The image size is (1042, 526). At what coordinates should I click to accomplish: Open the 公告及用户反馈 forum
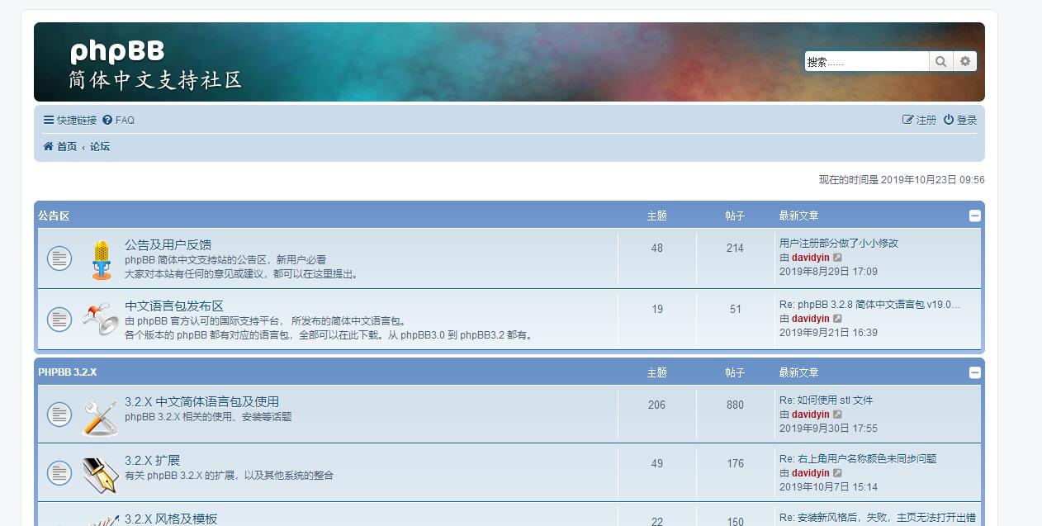pyautogui.click(x=168, y=244)
